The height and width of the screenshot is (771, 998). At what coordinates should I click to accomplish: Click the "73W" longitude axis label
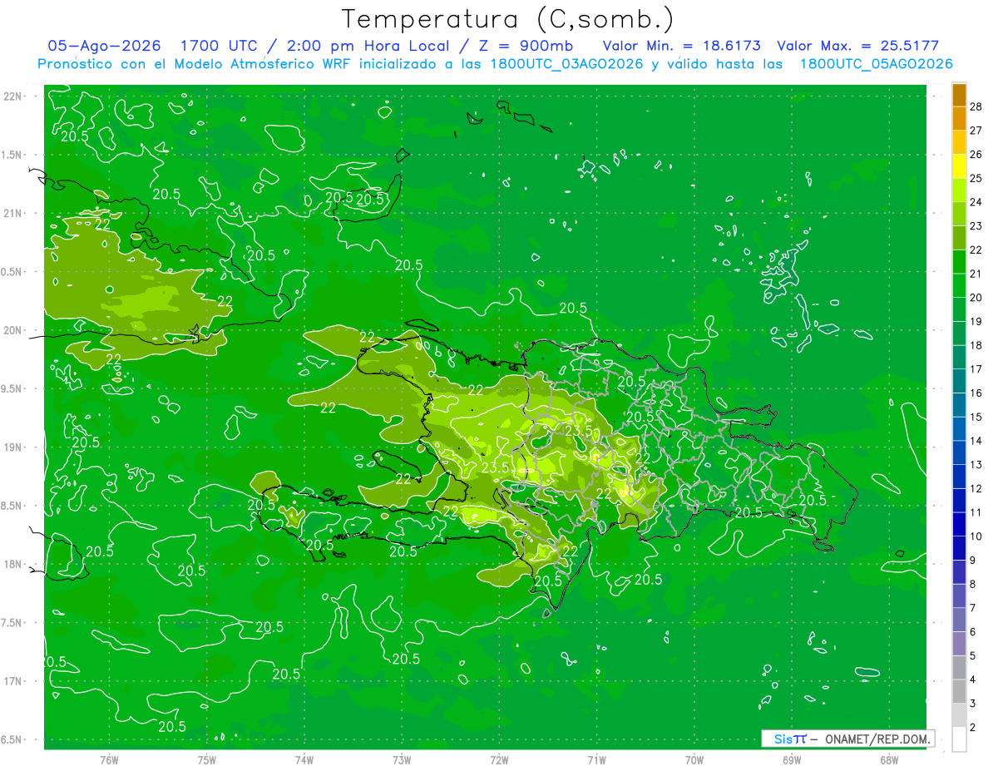click(402, 759)
